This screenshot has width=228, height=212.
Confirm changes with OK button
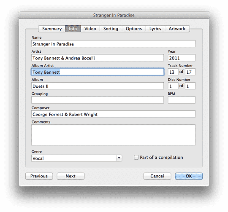click(189, 176)
